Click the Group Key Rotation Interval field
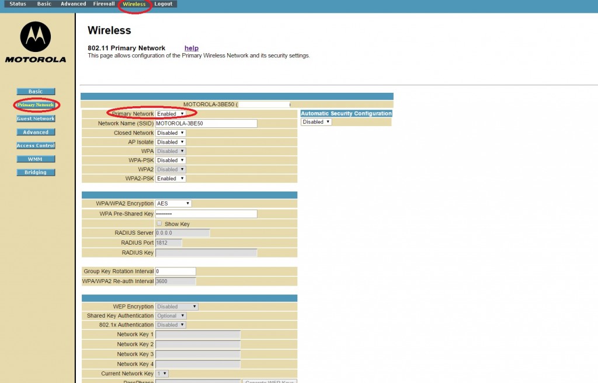 tap(175, 271)
